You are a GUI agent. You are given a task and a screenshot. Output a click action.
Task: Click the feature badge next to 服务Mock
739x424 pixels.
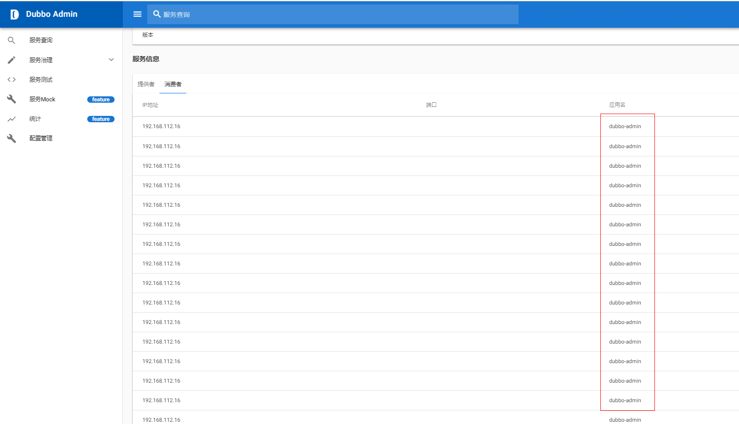[101, 100]
